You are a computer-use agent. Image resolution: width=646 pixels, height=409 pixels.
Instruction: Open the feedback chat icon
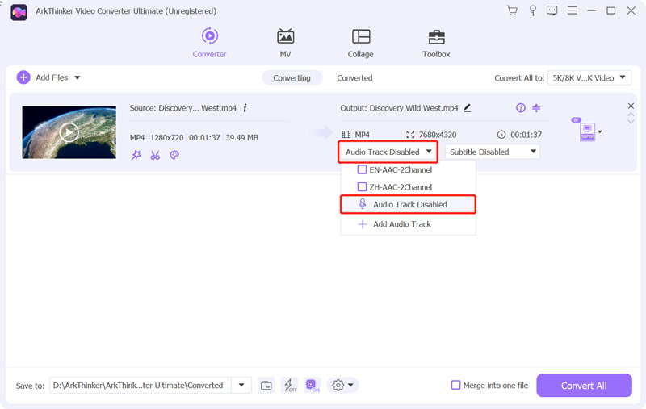coord(552,10)
